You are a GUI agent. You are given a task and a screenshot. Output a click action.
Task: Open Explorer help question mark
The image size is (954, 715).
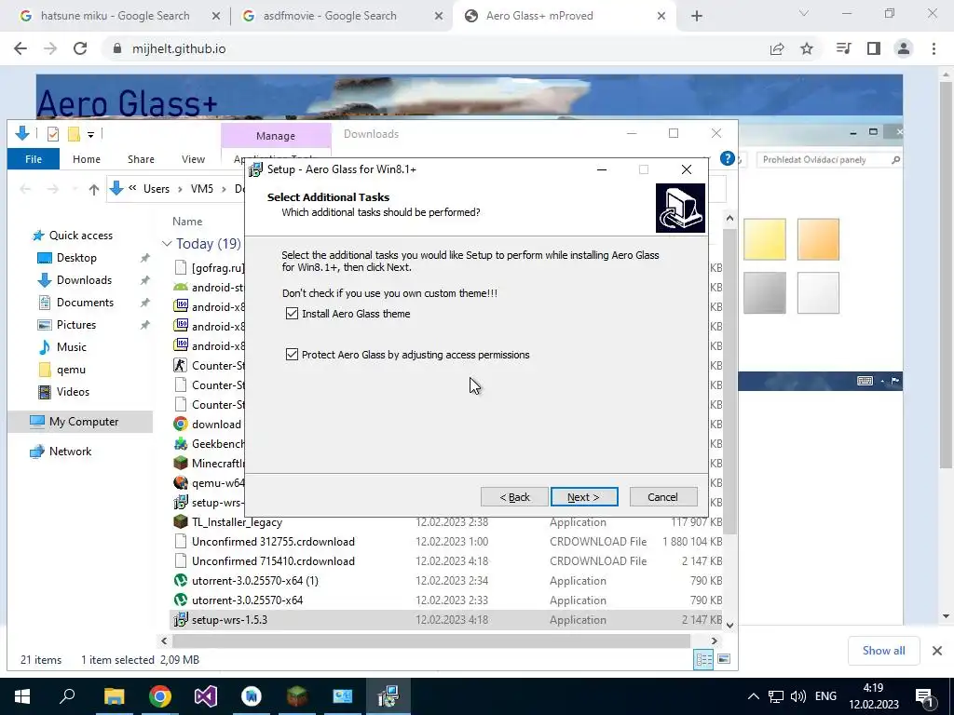727,158
